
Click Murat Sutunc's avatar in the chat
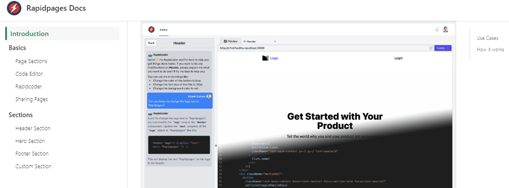click(x=209, y=96)
